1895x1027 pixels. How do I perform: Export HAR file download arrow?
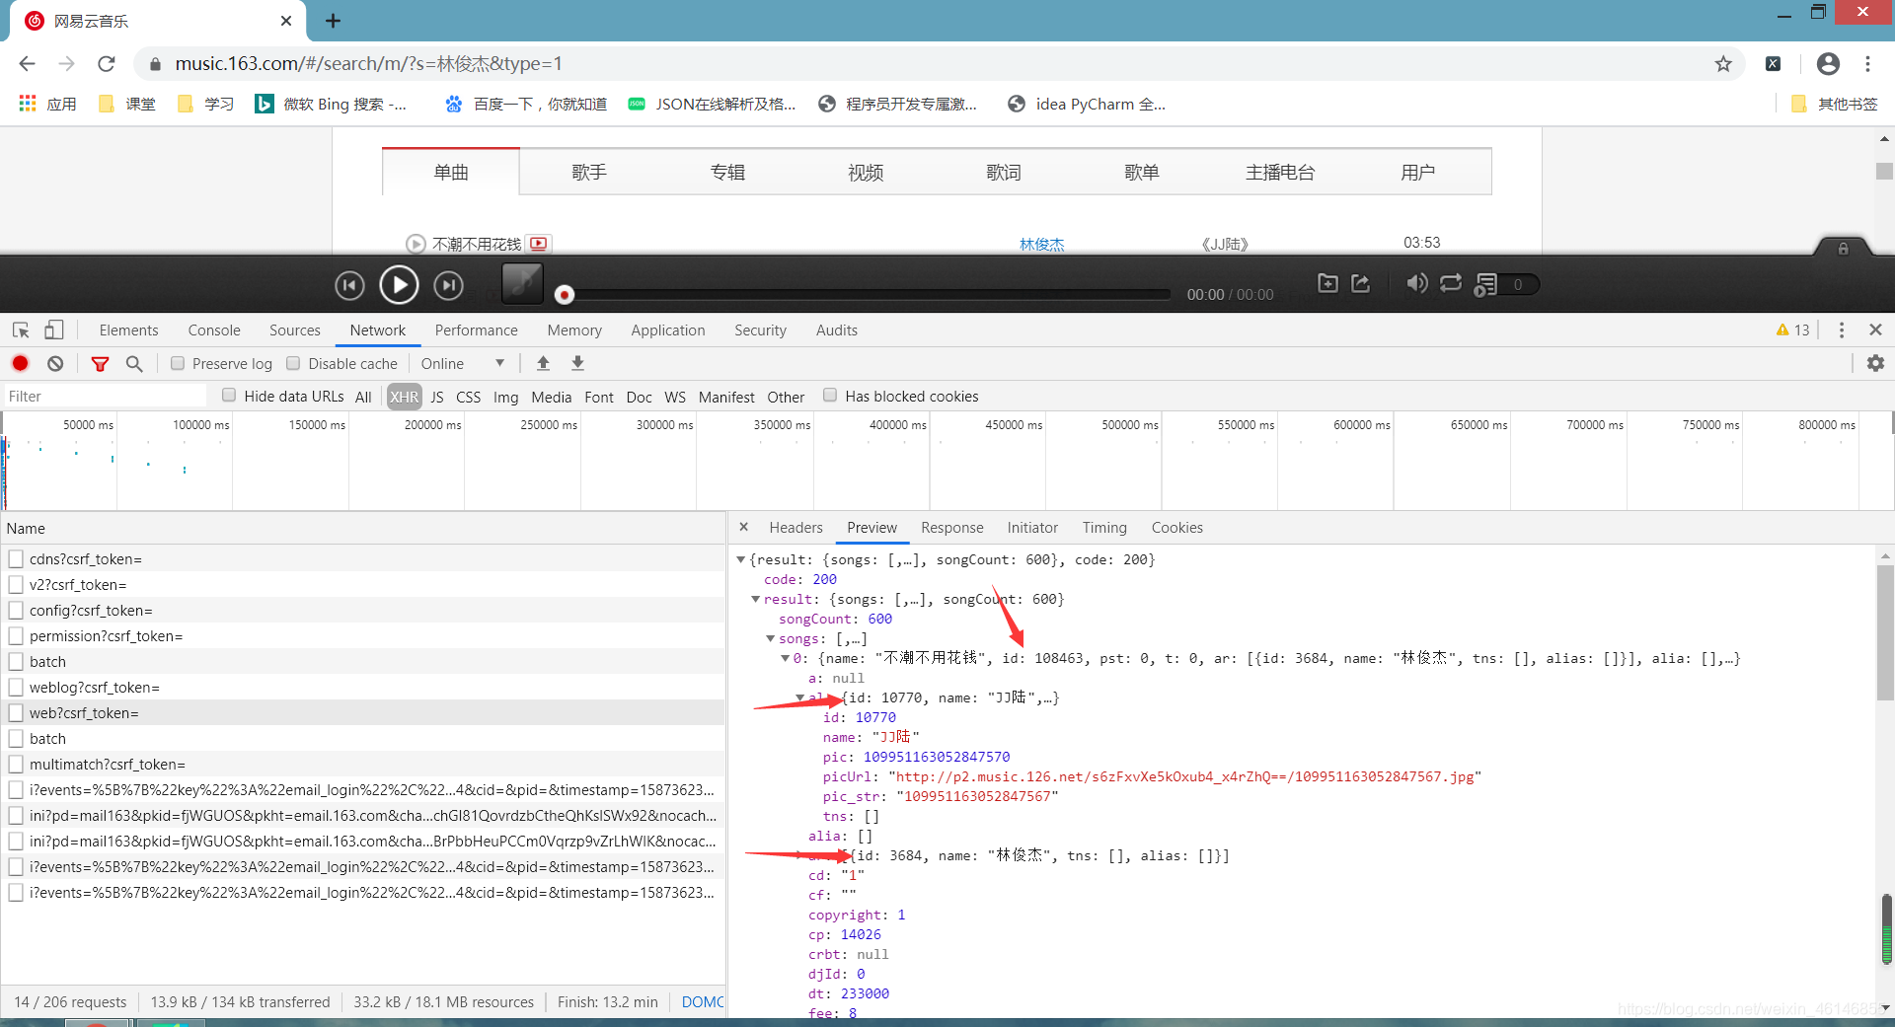(x=578, y=363)
